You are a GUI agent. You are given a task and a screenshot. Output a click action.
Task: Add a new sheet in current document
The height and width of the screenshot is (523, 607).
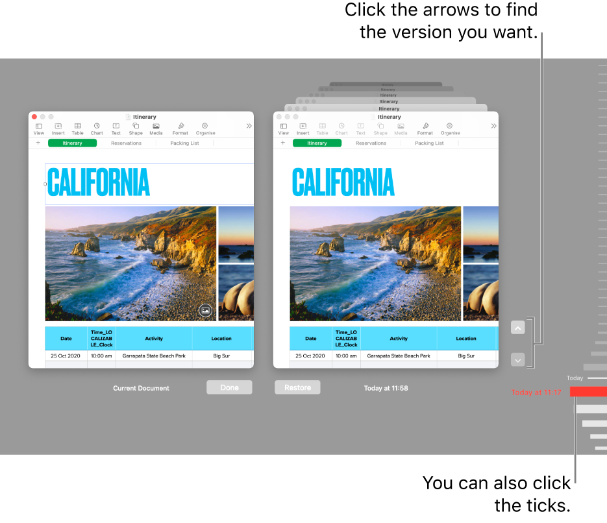pyautogui.click(x=38, y=143)
